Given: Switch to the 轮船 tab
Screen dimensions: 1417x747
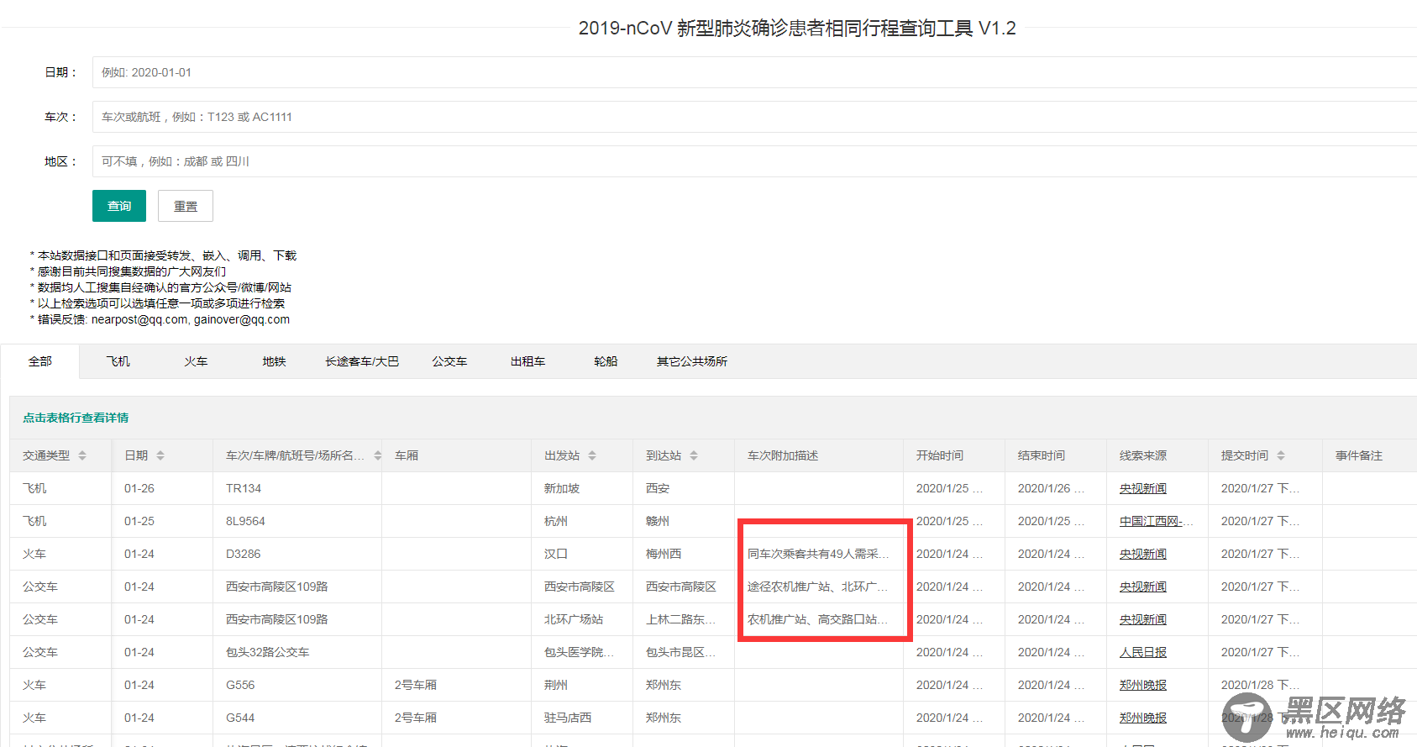Looking at the screenshot, I should [606, 361].
